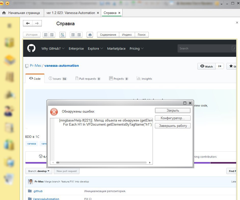The height and width of the screenshot is (200, 240).
Task: Click the printer icon in the help toolbar
Action: click(90, 35)
